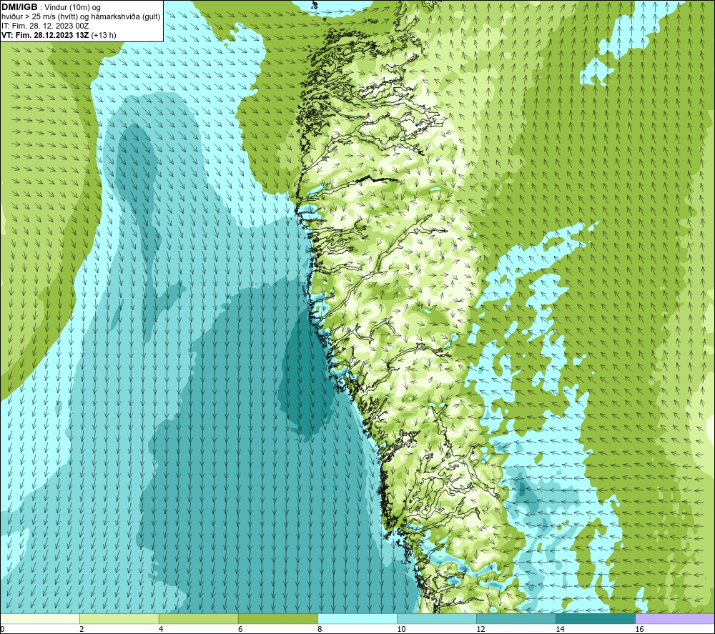Click the legend scale label '14'
715x634 pixels.
pos(560,630)
